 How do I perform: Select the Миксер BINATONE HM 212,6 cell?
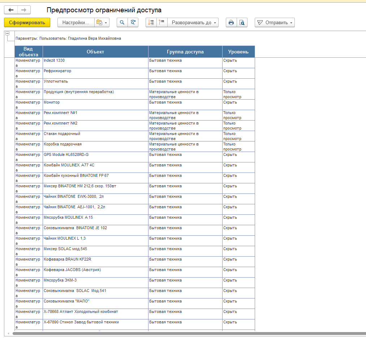coord(95,189)
